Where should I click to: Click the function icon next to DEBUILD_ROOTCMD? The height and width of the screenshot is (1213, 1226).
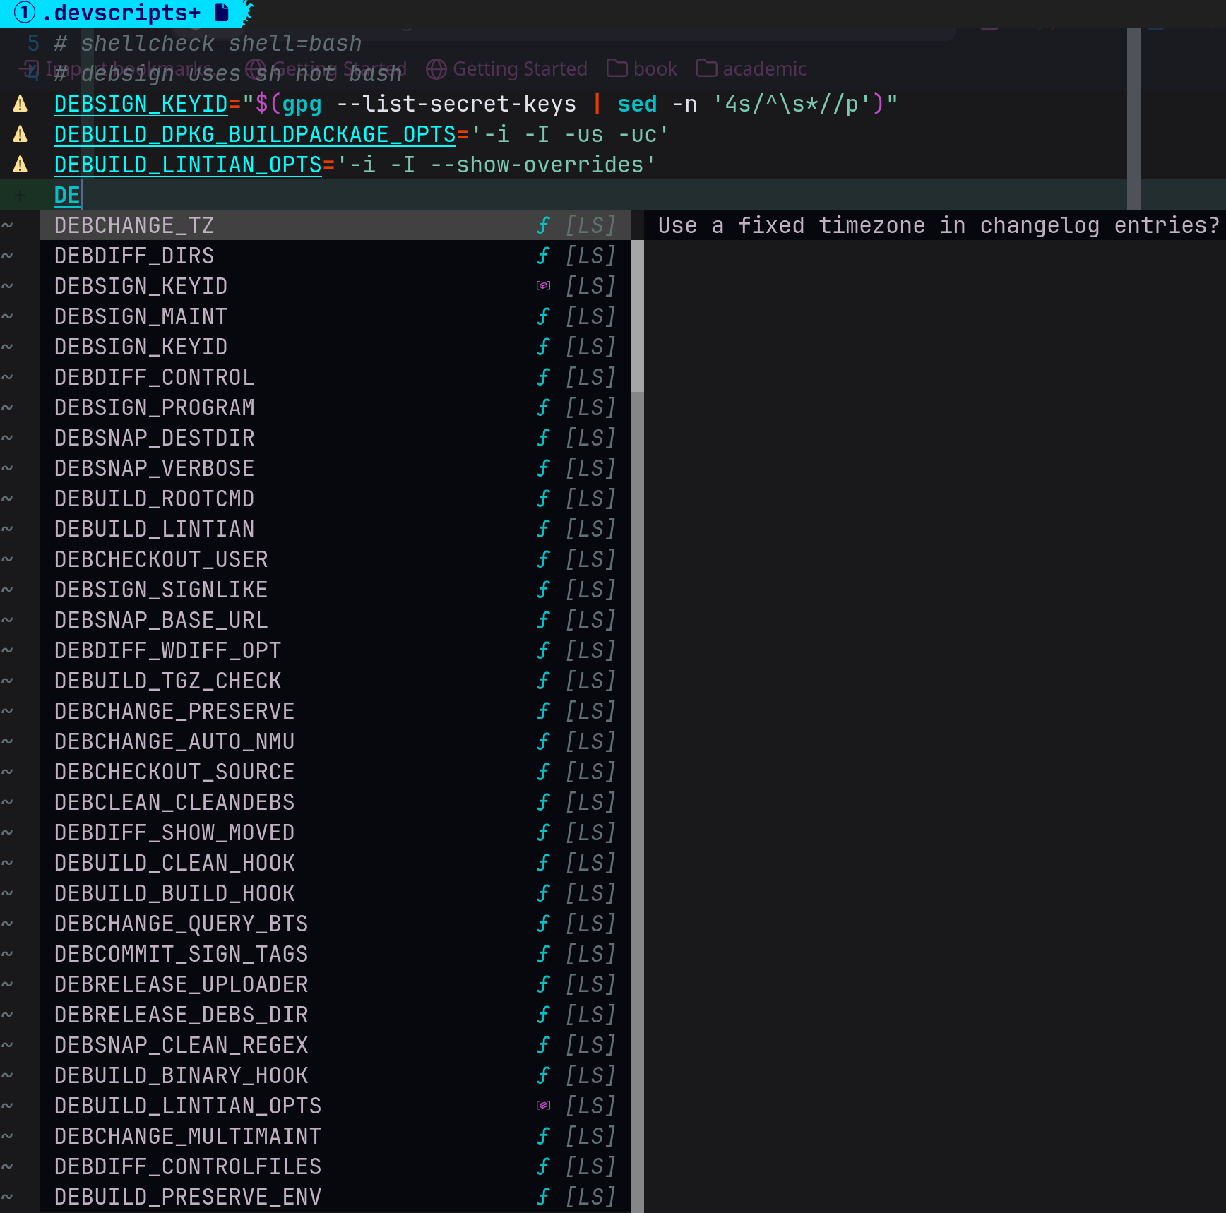(543, 498)
